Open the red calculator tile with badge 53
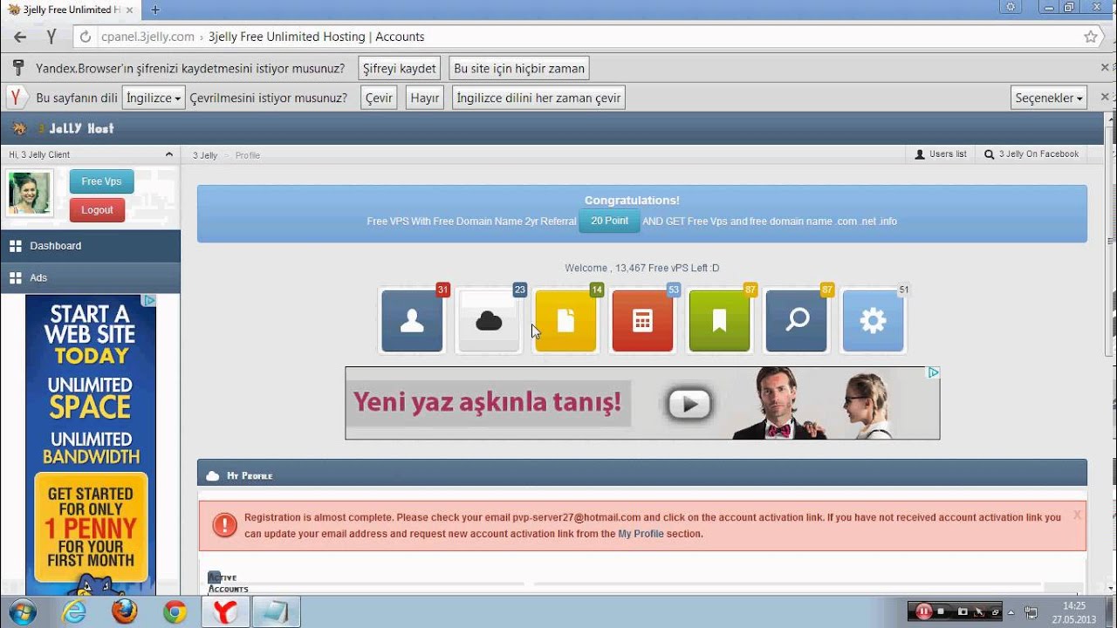This screenshot has width=1117, height=628. click(x=642, y=321)
